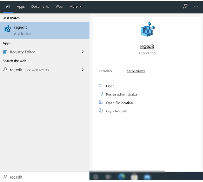Click the Cortana circle icon in the taskbar

pyautogui.click(x=96, y=177)
